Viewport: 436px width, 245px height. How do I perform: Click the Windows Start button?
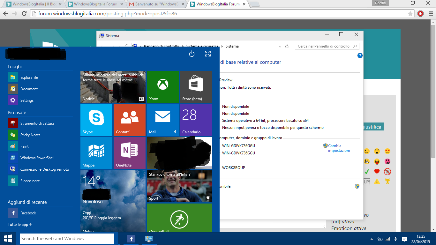pyautogui.click(x=8, y=239)
